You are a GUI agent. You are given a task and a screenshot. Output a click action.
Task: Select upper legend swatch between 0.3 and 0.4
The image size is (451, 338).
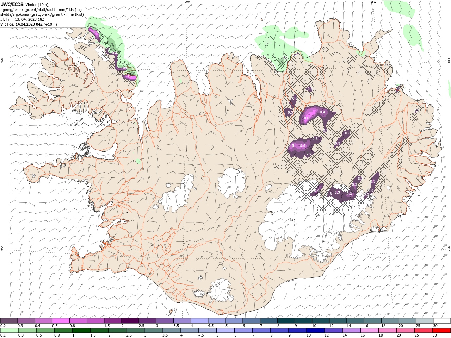click(26, 321)
